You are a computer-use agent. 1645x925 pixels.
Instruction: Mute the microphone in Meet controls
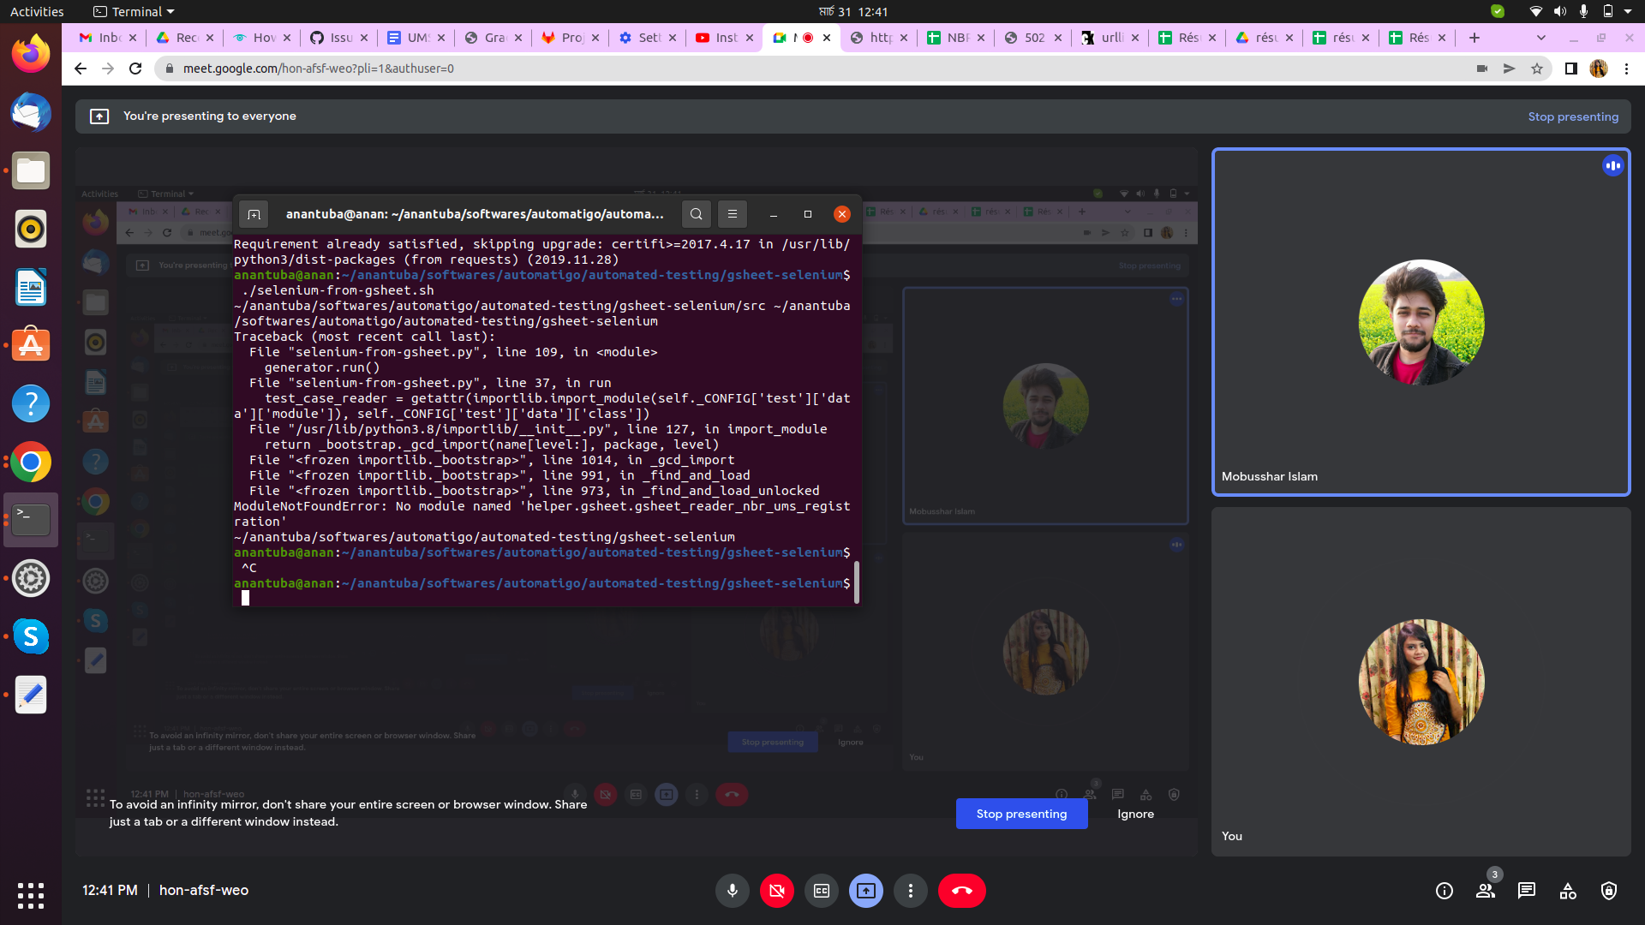point(732,891)
